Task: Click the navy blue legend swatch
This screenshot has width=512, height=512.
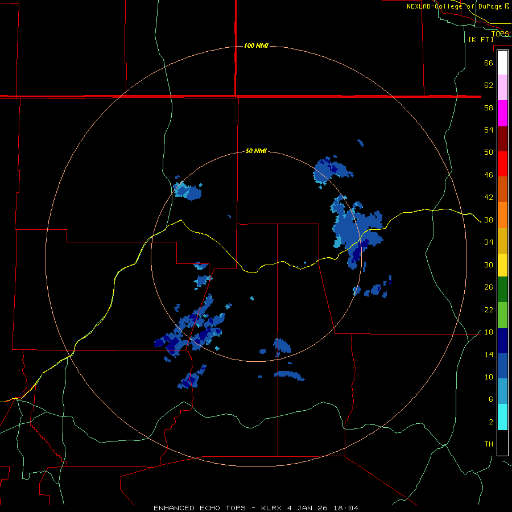Action: pos(502,341)
